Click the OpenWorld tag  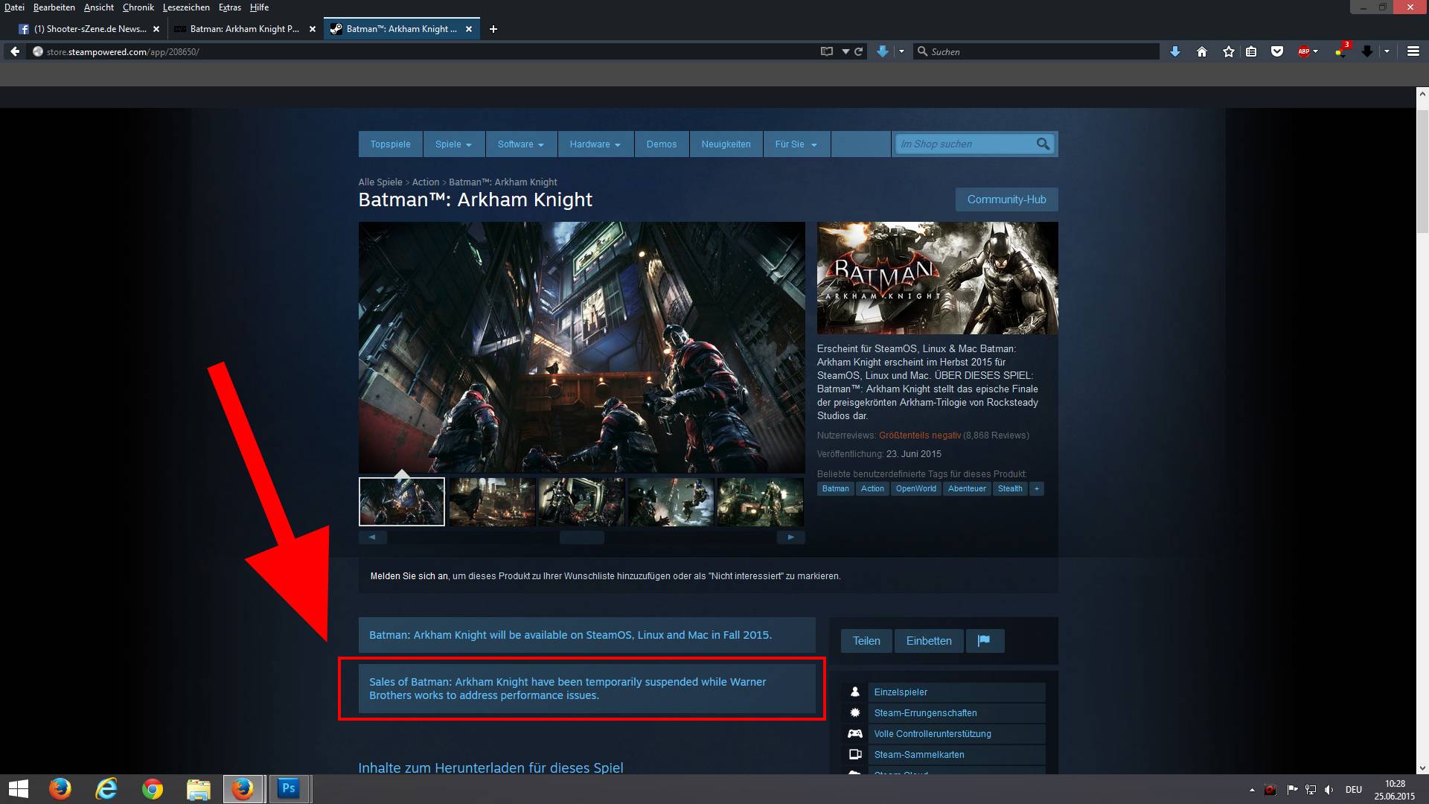click(x=915, y=489)
